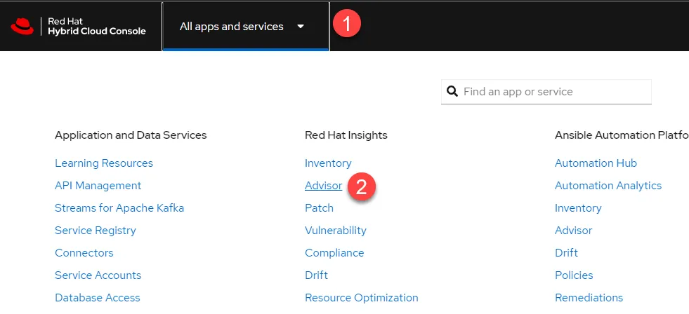Open Learning Resources link
The height and width of the screenshot is (314, 689).
(x=104, y=163)
